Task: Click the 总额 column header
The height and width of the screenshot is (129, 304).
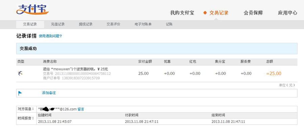Action: click(270, 61)
